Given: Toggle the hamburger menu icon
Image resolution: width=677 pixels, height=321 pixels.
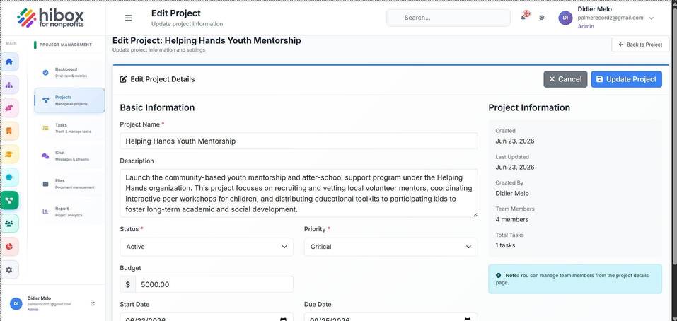Looking at the screenshot, I should [128, 18].
